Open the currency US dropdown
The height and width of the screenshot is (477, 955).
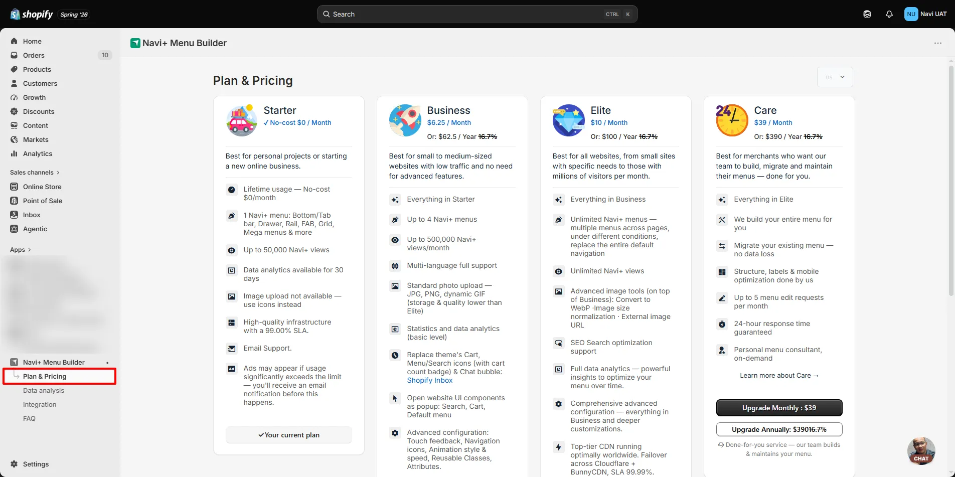[x=835, y=77]
